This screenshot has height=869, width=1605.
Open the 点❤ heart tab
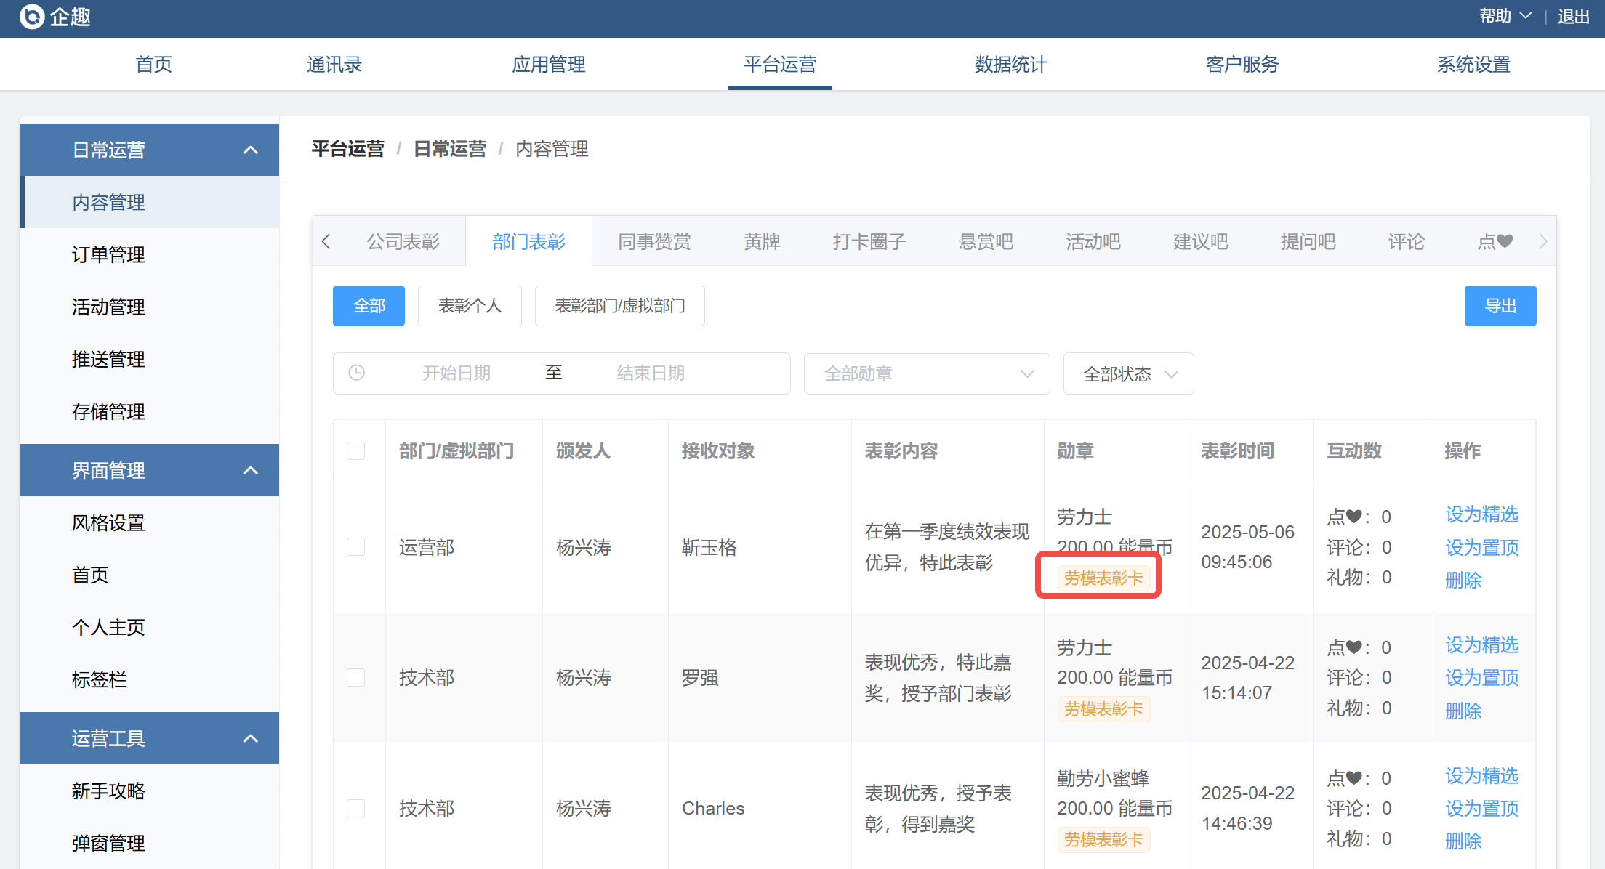[x=1495, y=241]
